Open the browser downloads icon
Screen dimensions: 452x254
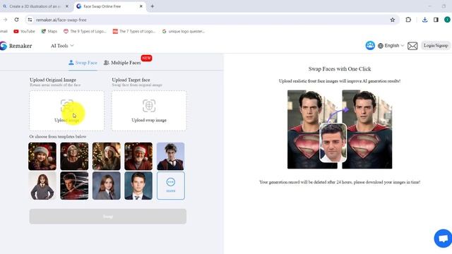point(424,20)
